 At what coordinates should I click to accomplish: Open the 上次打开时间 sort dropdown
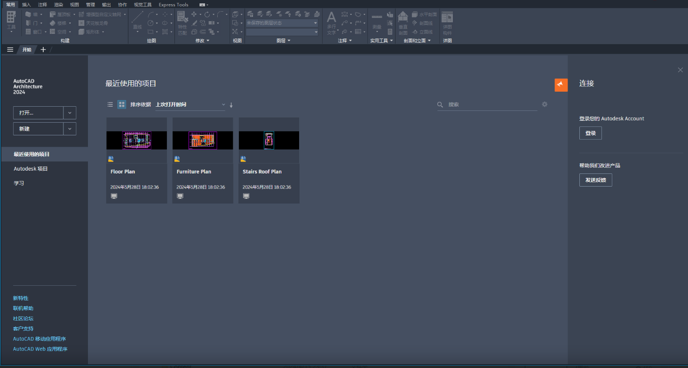click(x=190, y=104)
